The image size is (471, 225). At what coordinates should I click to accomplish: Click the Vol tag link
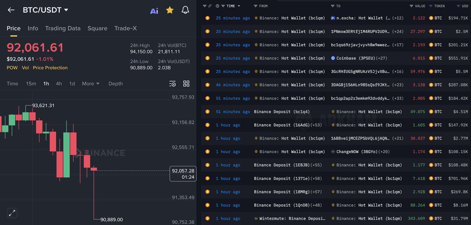[x=25, y=68]
